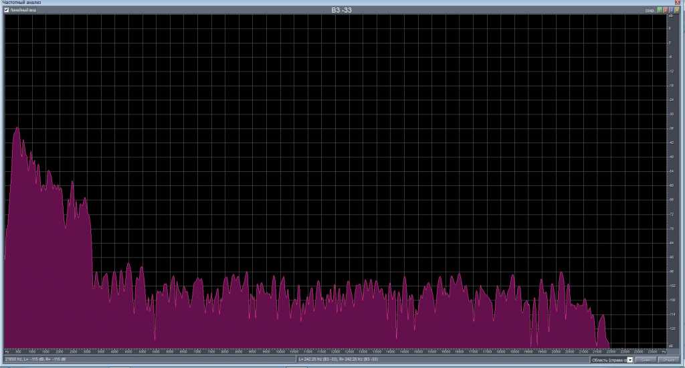Viewport: 685px width, 368px height.
Task: Click the blue hold button in header
Action: [672, 9]
